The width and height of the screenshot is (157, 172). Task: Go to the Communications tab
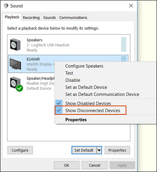pos(73,17)
